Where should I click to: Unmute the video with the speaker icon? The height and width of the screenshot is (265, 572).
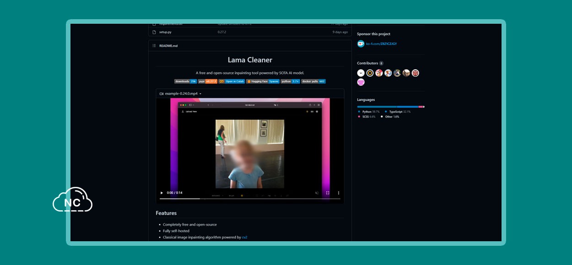pyautogui.click(x=317, y=193)
